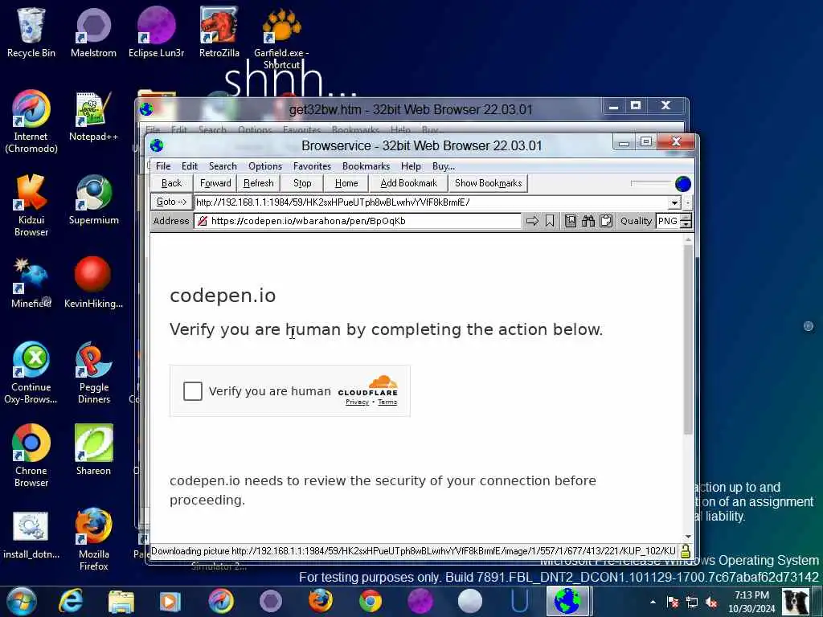Screen dimensions: 823x617
Task: Select the Internet (Chromodo) desktop icon
Action: tap(31, 122)
